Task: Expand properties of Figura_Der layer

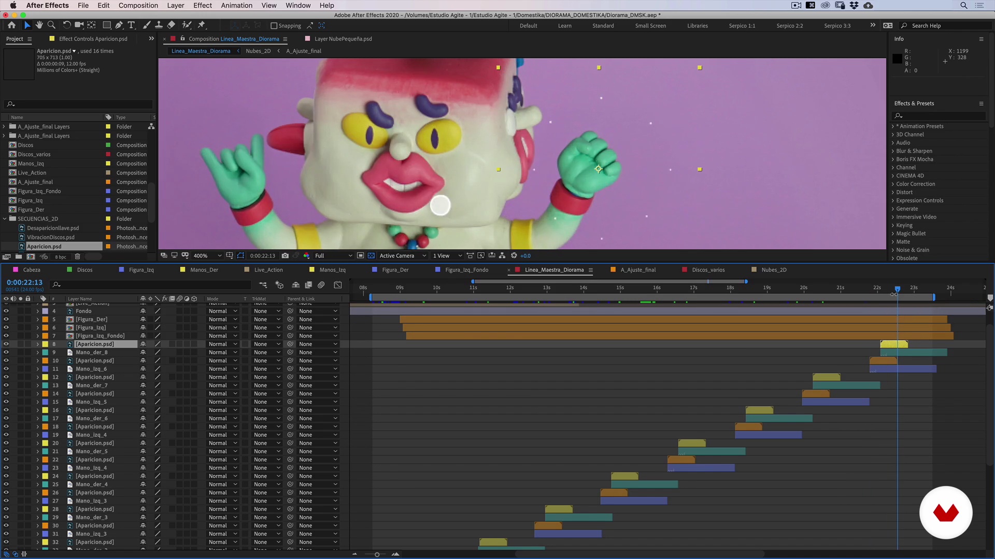Action: 38,319
